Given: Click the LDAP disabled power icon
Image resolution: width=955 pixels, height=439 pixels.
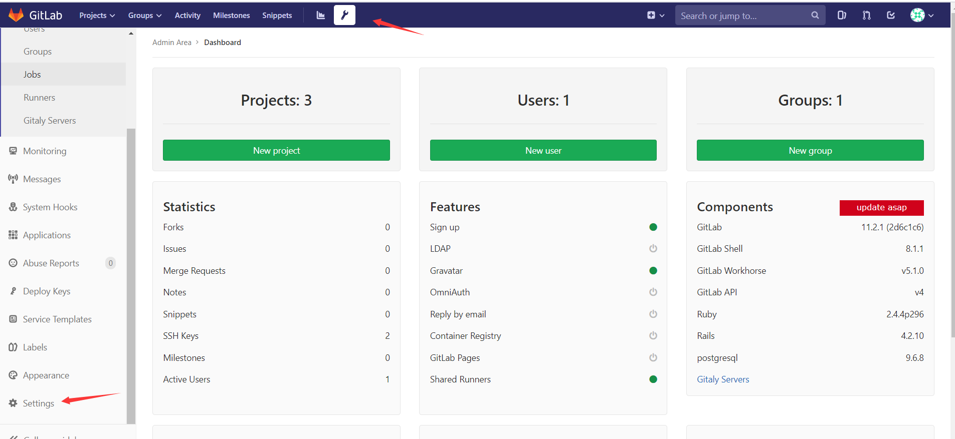Looking at the screenshot, I should (653, 249).
